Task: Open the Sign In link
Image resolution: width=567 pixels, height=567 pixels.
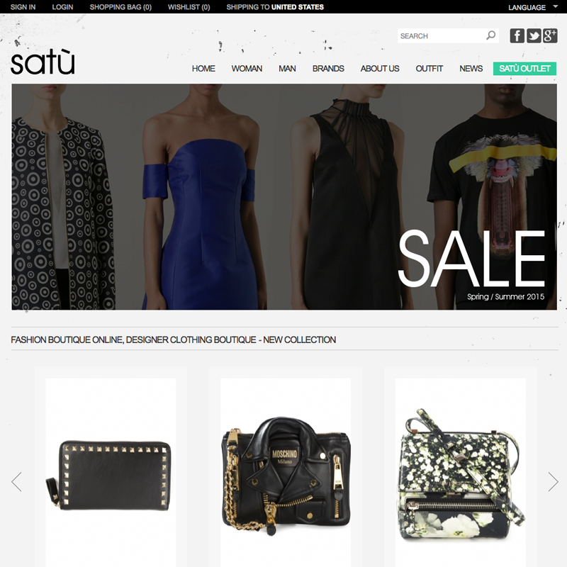Action: click(x=23, y=7)
